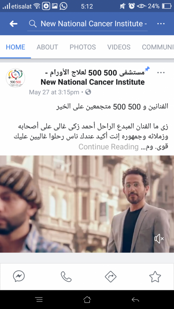This screenshot has width=174, height=309.
Task: Tap the star favorite icon
Action: (155, 276)
